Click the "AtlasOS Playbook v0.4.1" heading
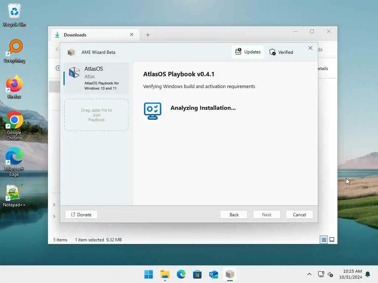The image size is (378, 283). 179,74
